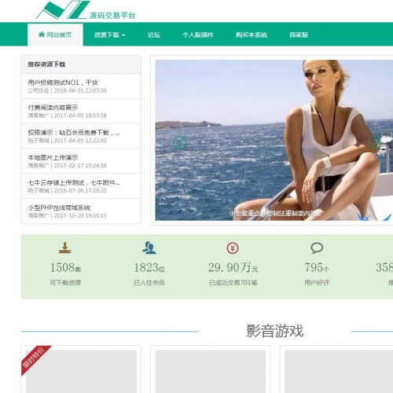Open 本地图片上传演示 resource entry
393x393 pixels.
tap(53, 157)
